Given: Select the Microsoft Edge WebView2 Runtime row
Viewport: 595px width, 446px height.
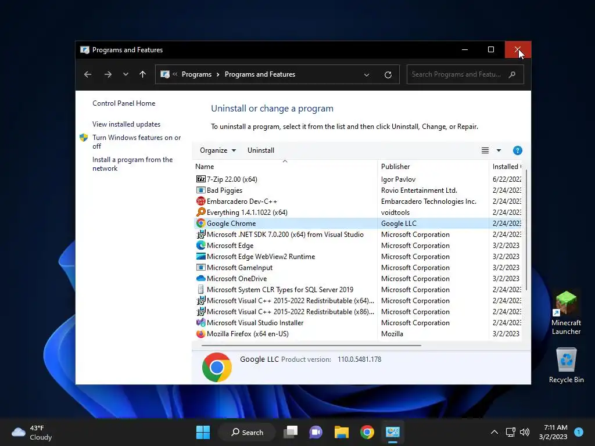Looking at the screenshot, I should (x=358, y=256).
